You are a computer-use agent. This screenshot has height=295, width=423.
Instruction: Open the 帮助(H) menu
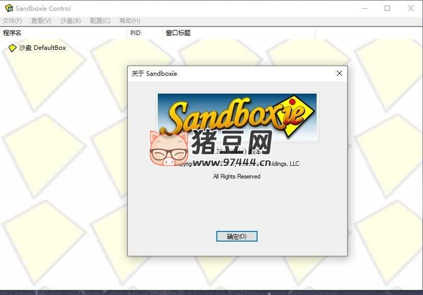[130, 21]
